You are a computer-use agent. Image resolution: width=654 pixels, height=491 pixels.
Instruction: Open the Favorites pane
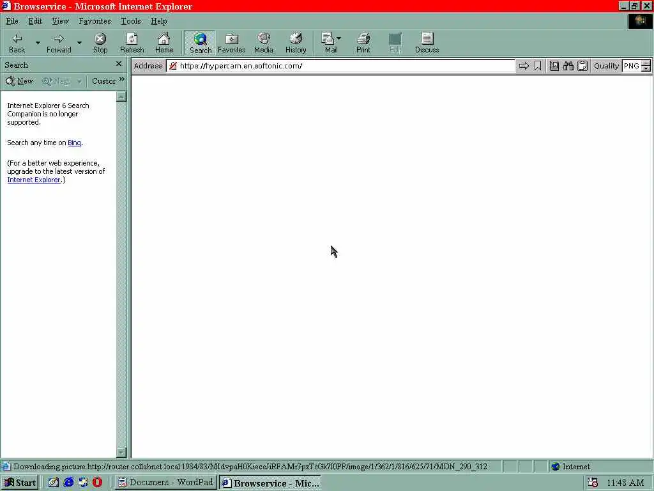[231, 43]
